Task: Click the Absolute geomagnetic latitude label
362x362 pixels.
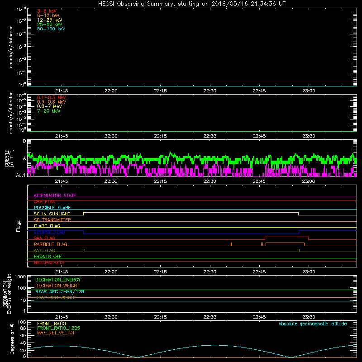Action: (313, 324)
